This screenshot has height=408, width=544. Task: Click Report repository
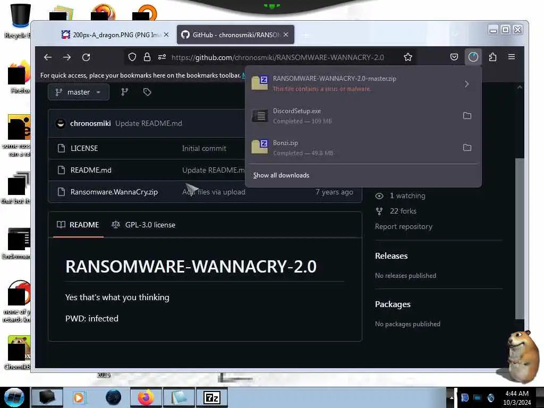[x=404, y=226]
